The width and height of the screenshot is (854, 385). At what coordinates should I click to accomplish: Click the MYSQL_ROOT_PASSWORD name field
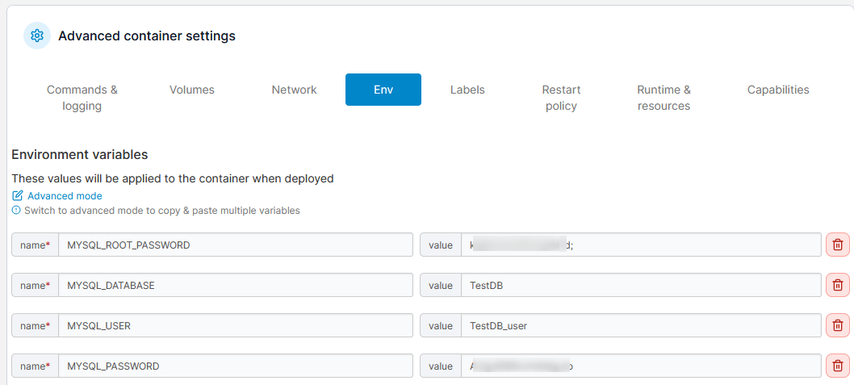click(x=235, y=245)
